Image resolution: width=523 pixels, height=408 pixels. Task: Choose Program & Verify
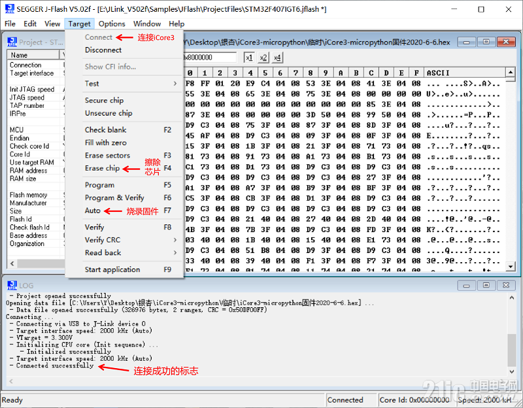click(124, 198)
